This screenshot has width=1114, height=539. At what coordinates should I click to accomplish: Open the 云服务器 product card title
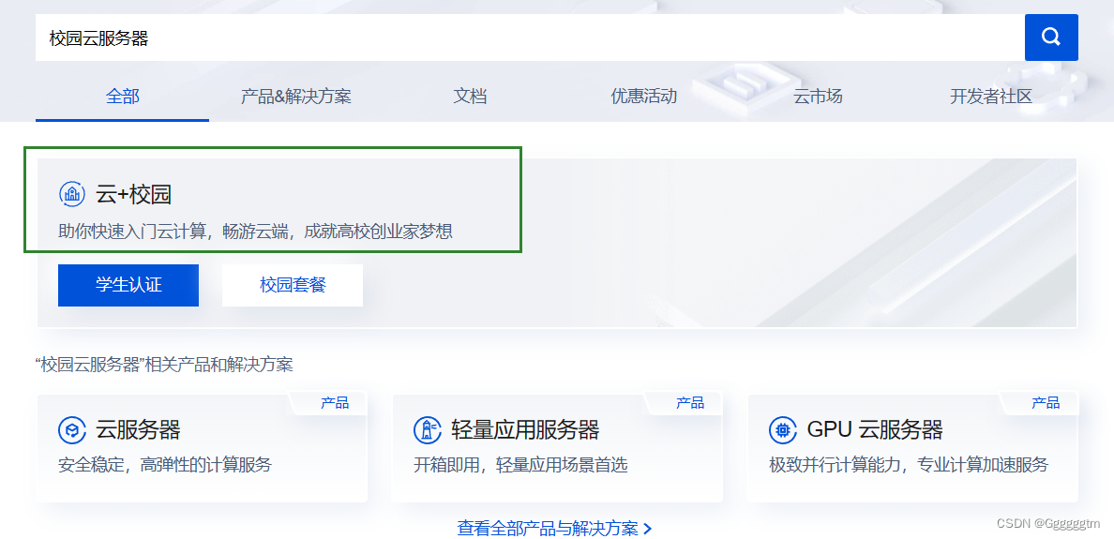click(x=138, y=429)
